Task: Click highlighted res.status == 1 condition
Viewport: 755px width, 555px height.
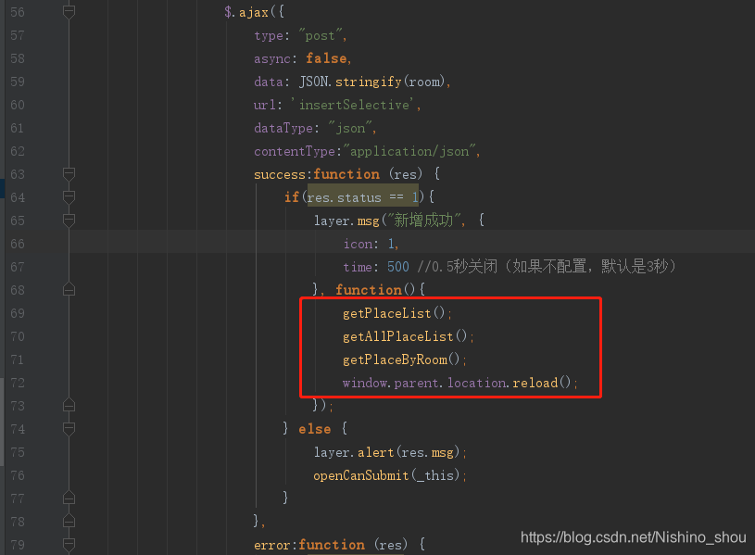Action: (363, 197)
